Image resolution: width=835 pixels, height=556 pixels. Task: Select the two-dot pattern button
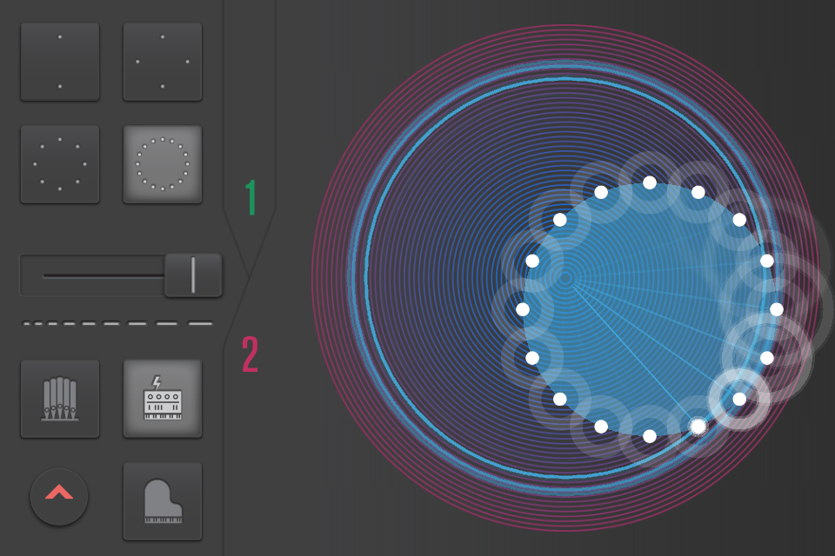(x=60, y=62)
